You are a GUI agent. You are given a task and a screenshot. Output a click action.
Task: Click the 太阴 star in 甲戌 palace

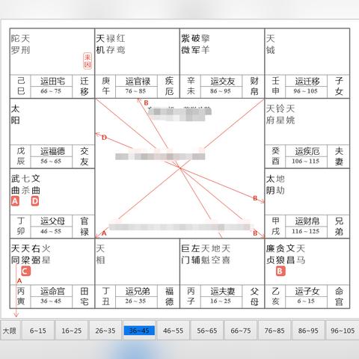271,185
